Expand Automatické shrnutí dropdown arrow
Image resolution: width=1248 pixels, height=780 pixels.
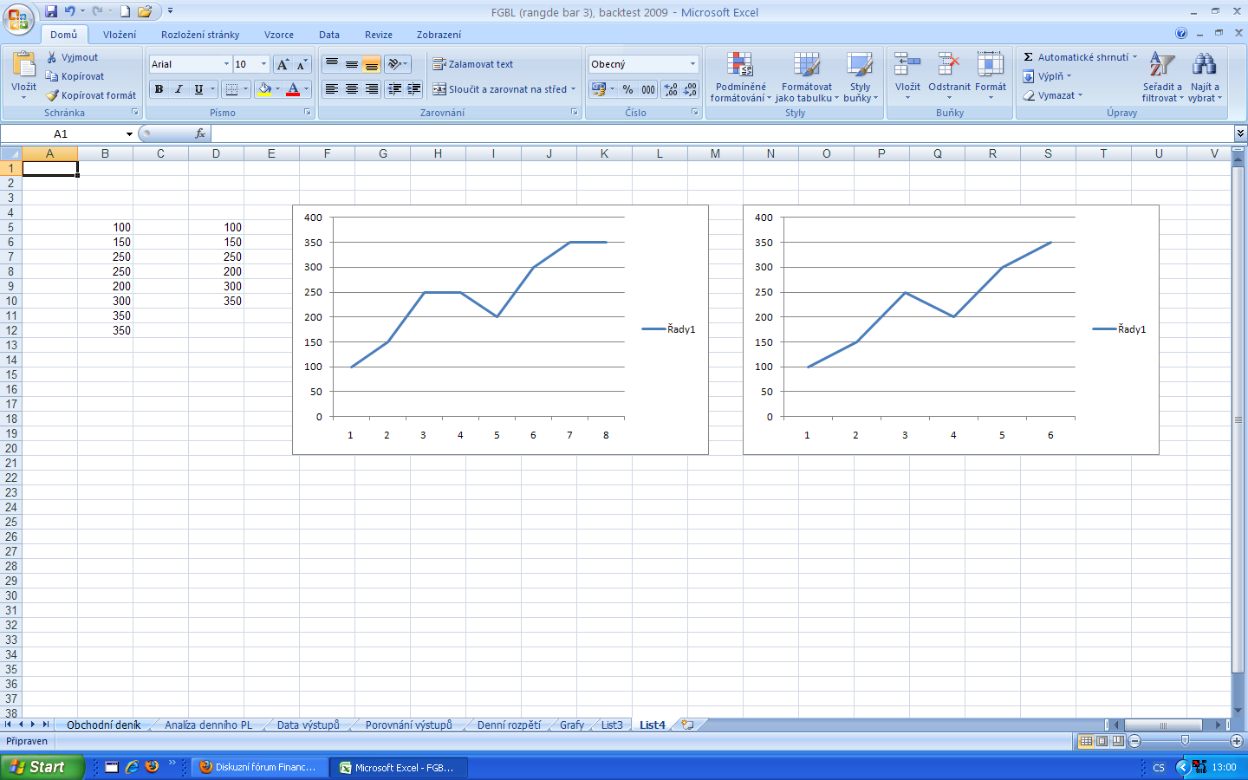[1134, 57]
